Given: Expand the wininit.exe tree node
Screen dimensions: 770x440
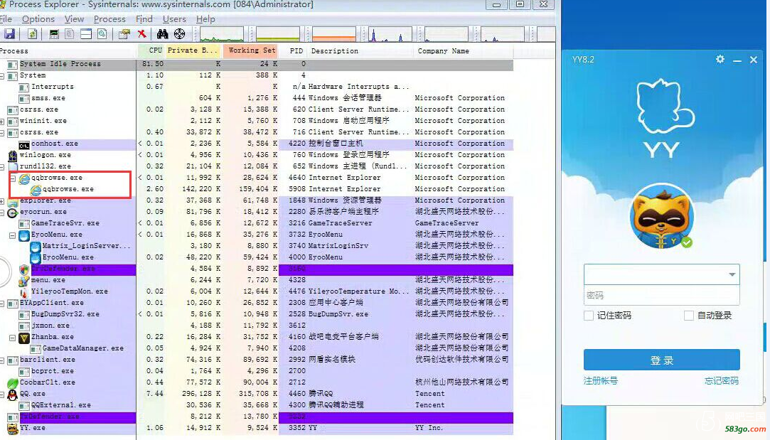Looking at the screenshot, I should click(x=2, y=122).
